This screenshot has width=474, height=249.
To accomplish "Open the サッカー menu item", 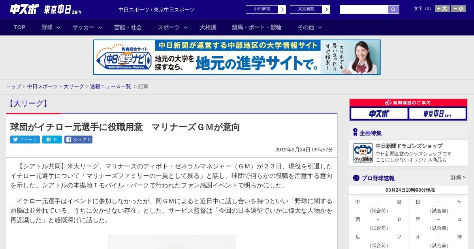I will (83, 27).
